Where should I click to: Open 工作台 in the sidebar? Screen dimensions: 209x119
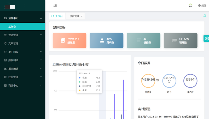(x=22, y=27)
